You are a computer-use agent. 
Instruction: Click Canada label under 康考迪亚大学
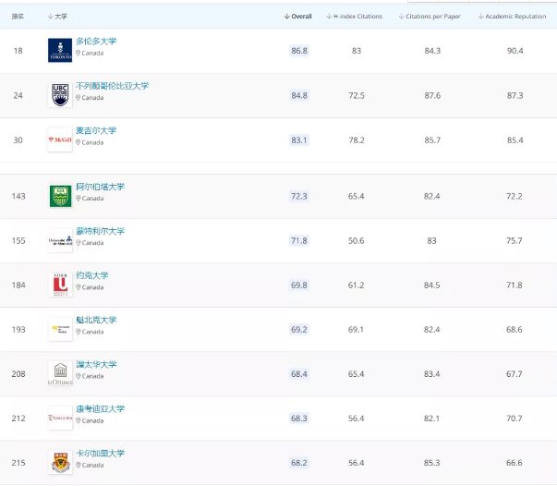pos(92,420)
